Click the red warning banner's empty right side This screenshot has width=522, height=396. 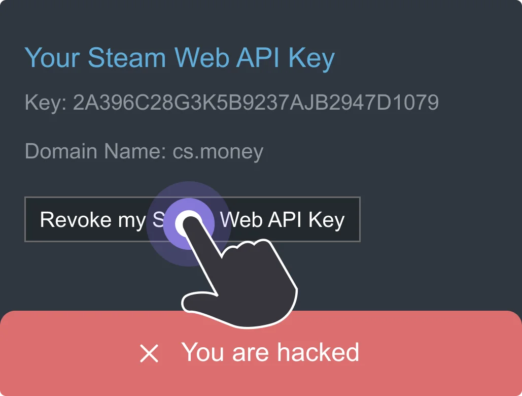[439, 353]
